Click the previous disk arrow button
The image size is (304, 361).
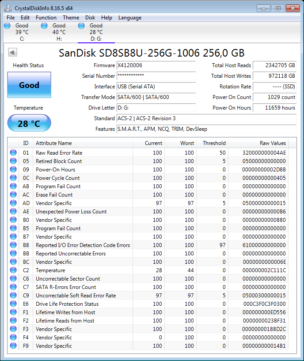[x=12, y=53]
